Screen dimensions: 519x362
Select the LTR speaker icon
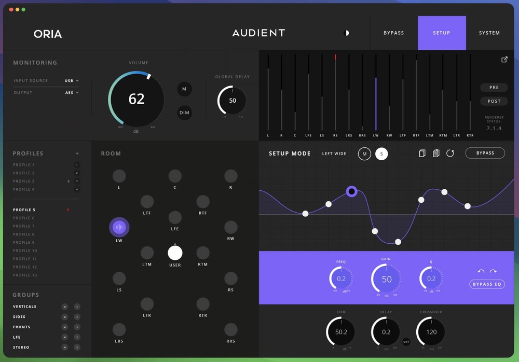(x=147, y=304)
